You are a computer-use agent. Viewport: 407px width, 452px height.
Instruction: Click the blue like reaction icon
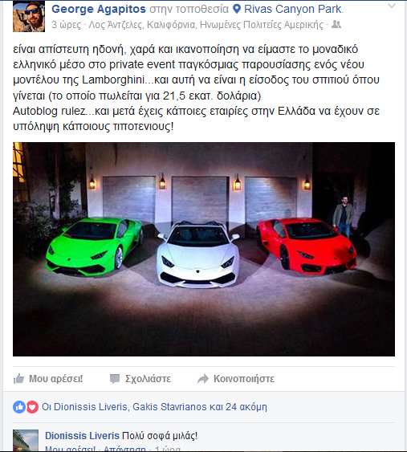19,407
